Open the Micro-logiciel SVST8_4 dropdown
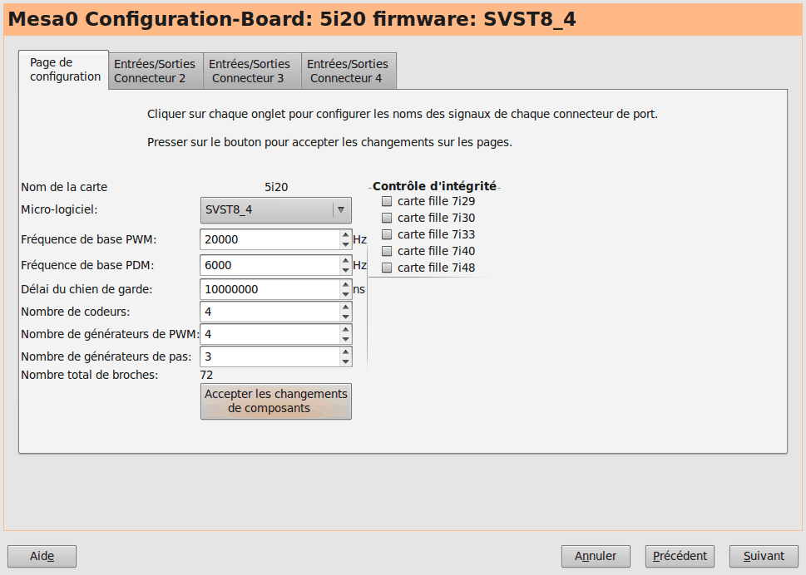 [276, 210]
